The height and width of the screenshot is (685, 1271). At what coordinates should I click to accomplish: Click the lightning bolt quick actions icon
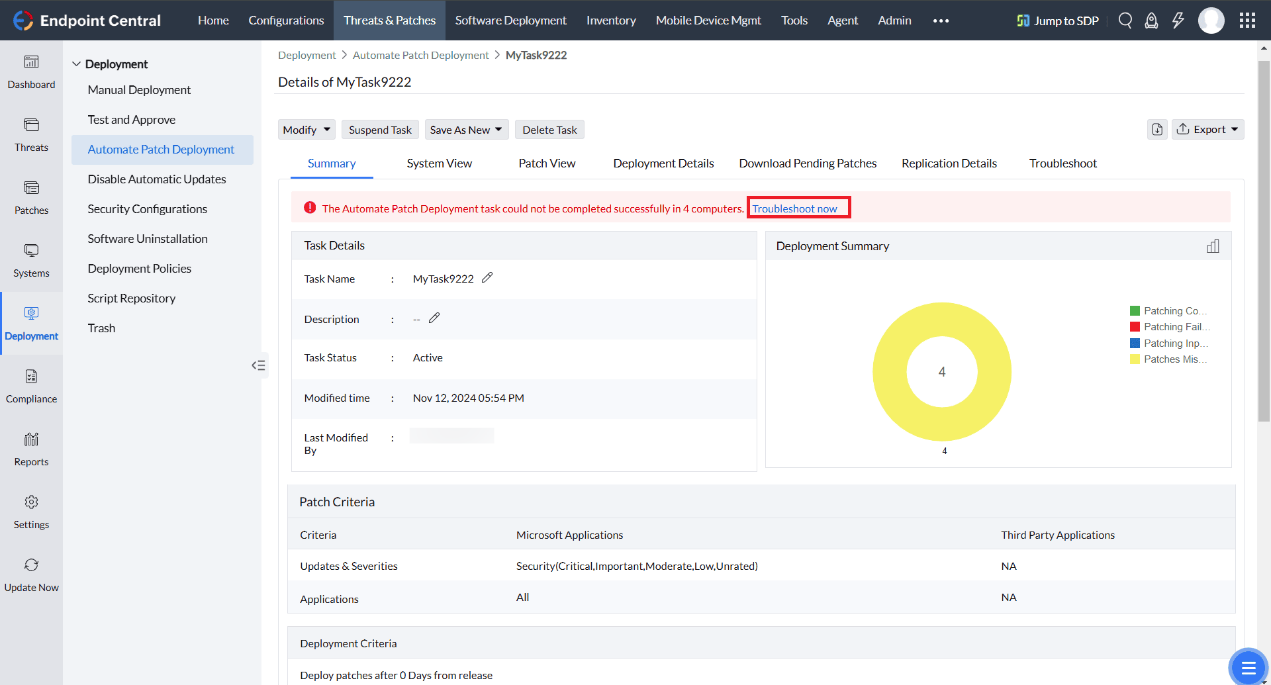pos(1178,21)
